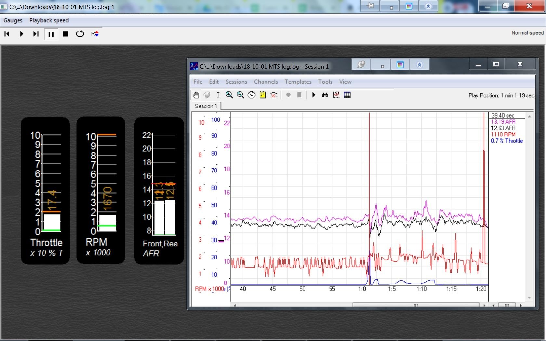Toggle pause on the log playback

point(51,34)
